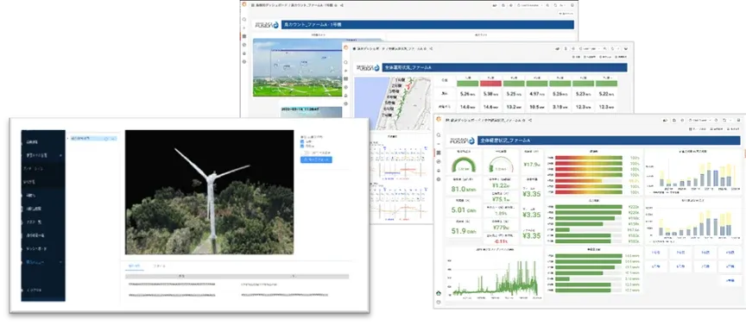Screen dimensions: 746x325
Task: Click the Grafana logo in the 全体経営状況 dashboard window
Action: [439, 119]
